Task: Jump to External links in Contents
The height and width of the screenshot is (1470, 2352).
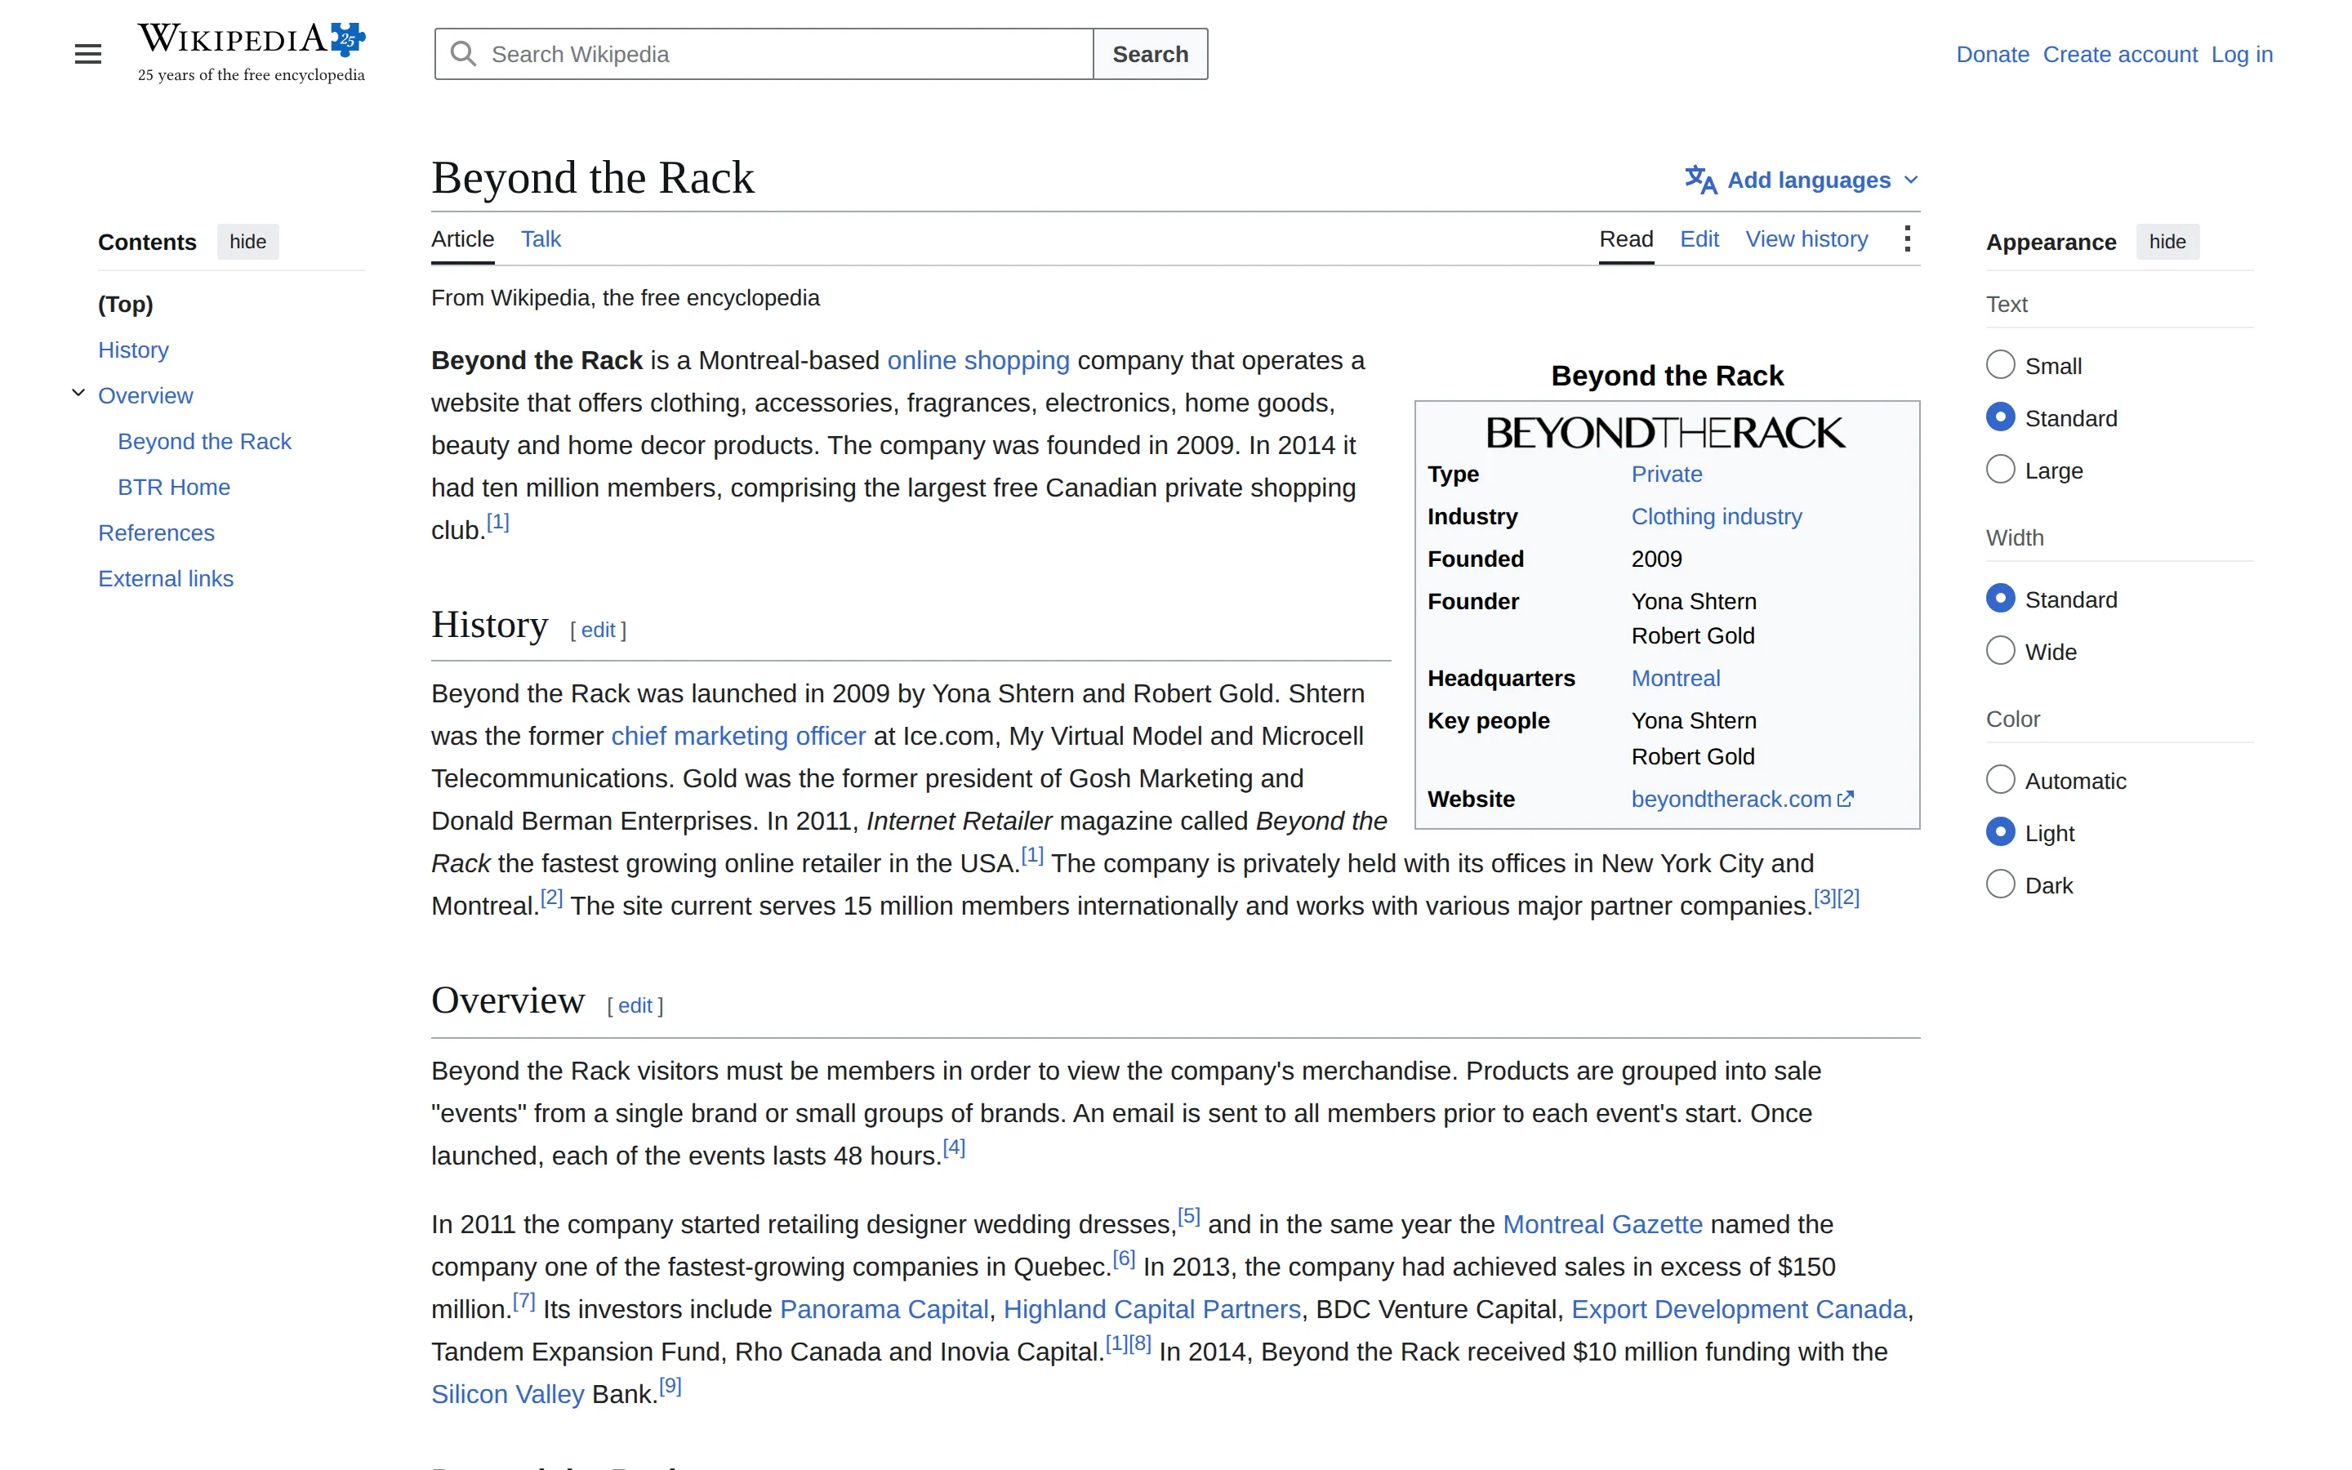Action: pos(167,578)
